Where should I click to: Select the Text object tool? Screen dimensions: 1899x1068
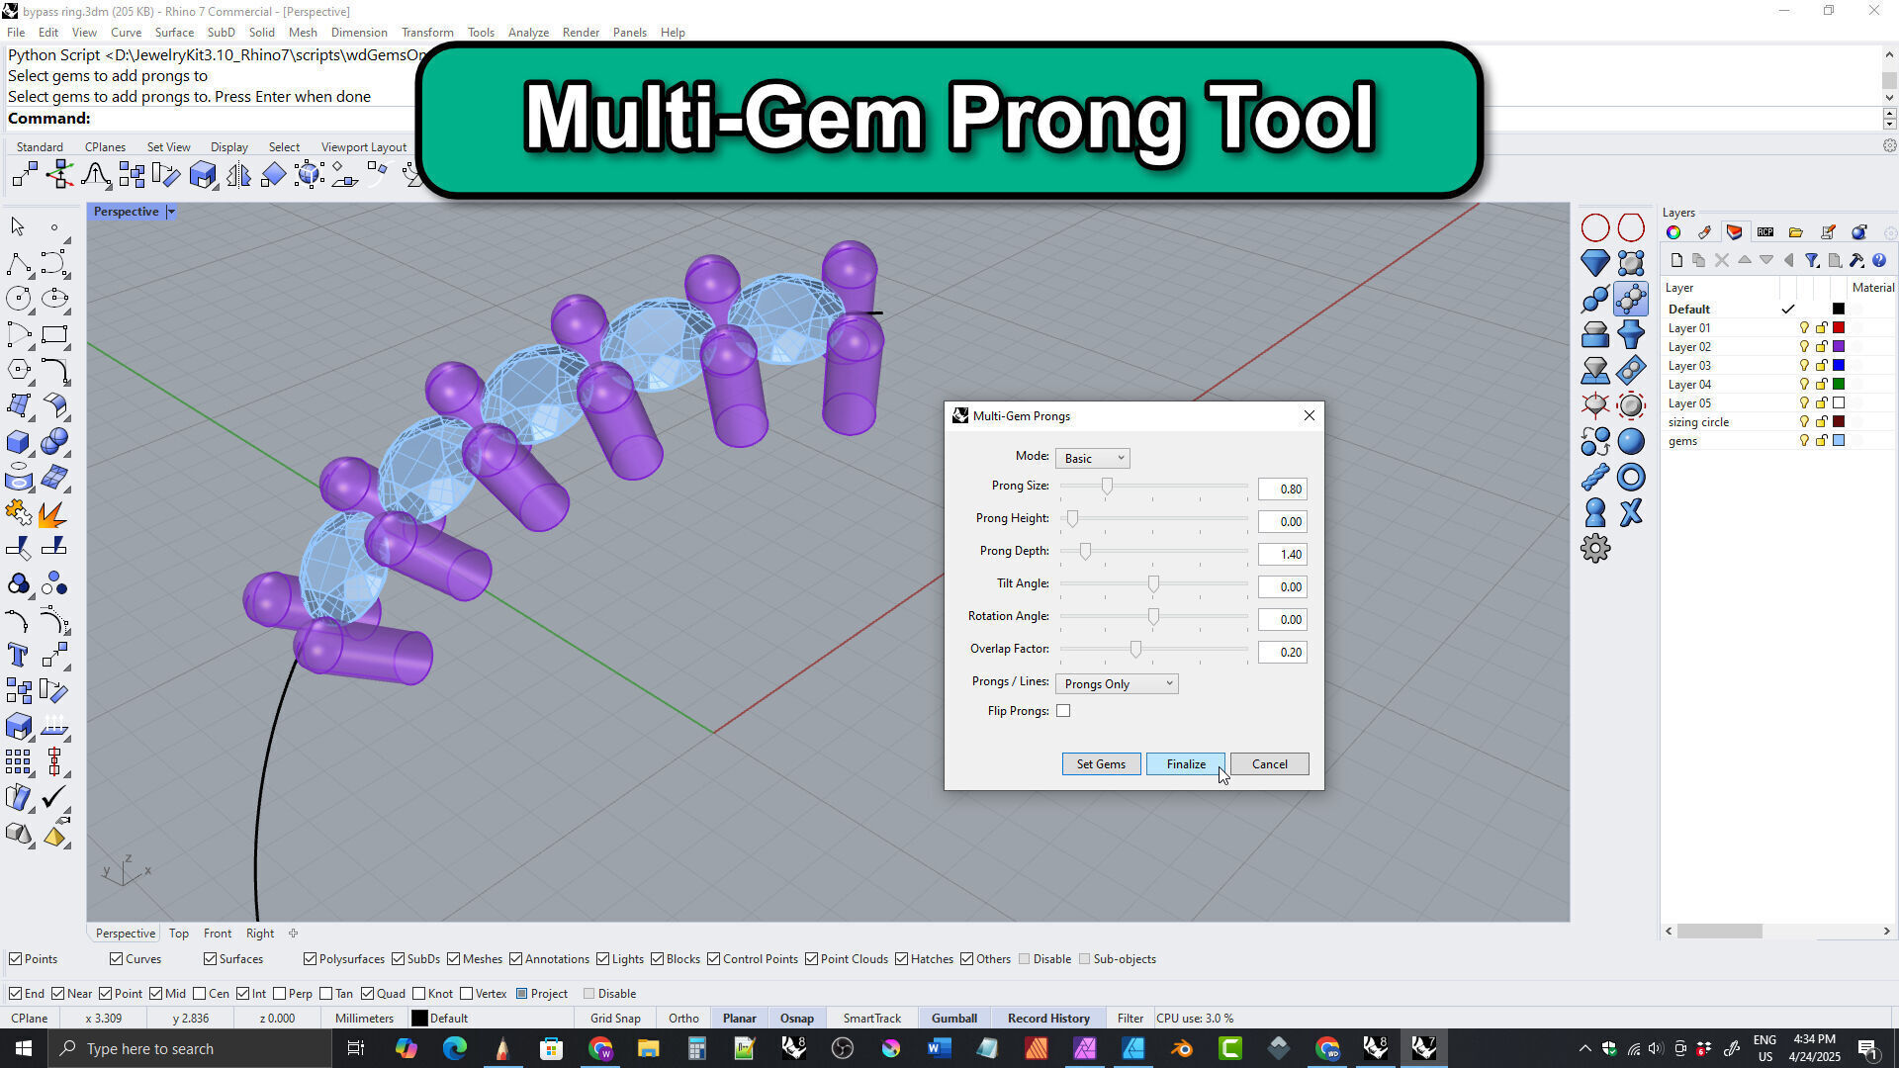point(18,655)
